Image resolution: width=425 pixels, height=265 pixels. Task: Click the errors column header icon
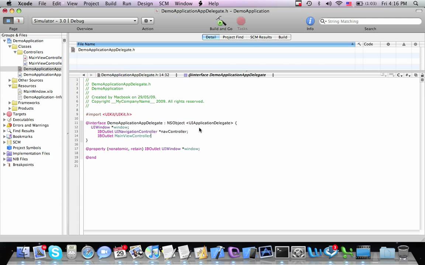(388, 44)
